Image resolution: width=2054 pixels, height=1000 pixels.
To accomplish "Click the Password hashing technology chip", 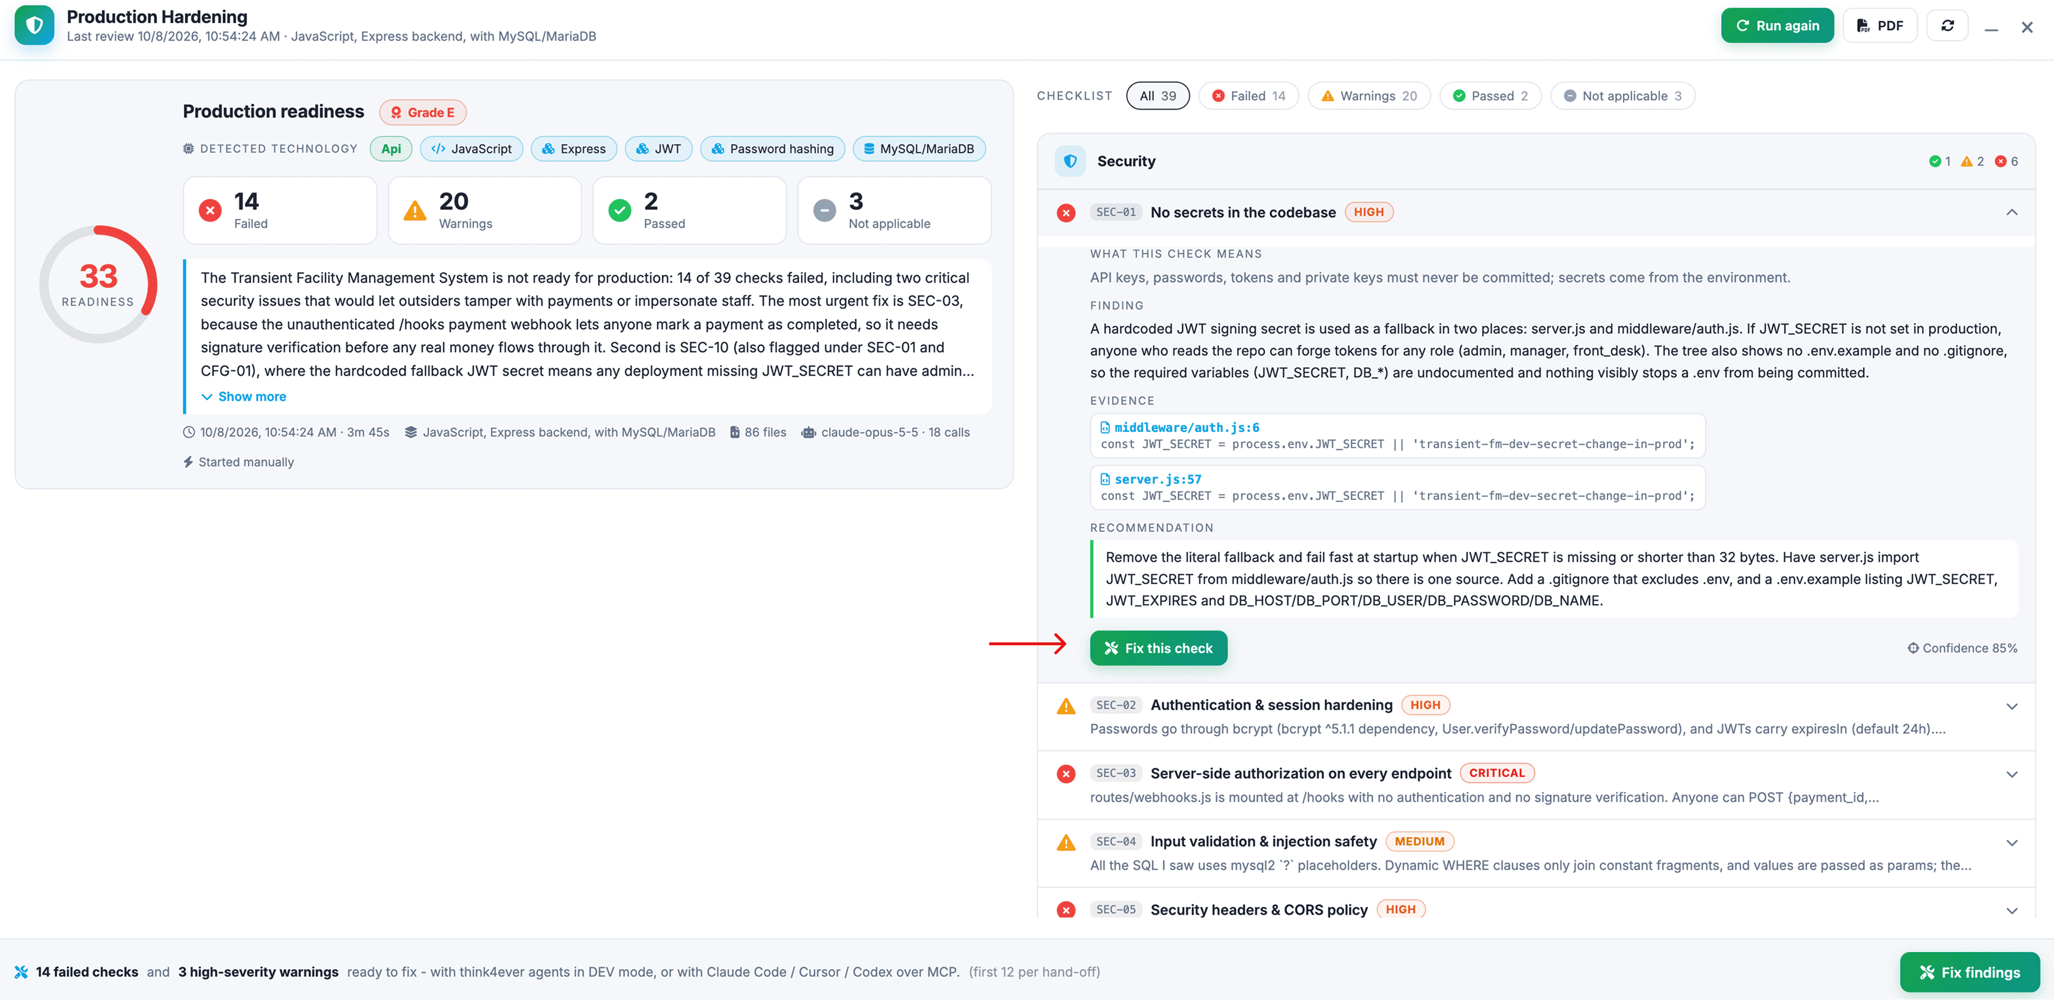I will pyautogui.click(x=772, y=149).
